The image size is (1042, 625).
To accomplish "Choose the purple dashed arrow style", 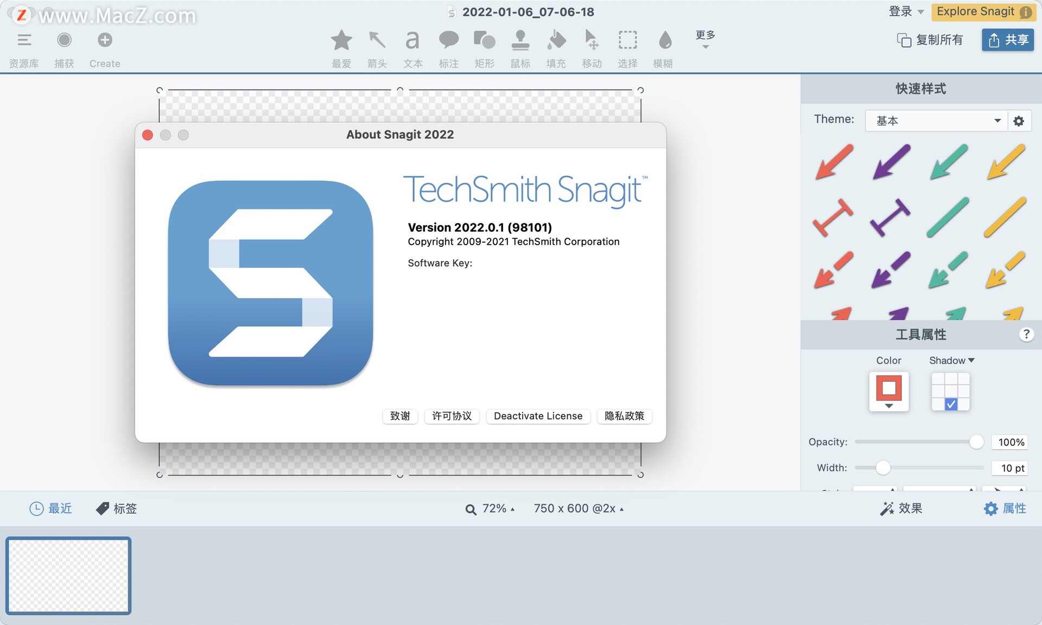I will [x=891, y=270].
